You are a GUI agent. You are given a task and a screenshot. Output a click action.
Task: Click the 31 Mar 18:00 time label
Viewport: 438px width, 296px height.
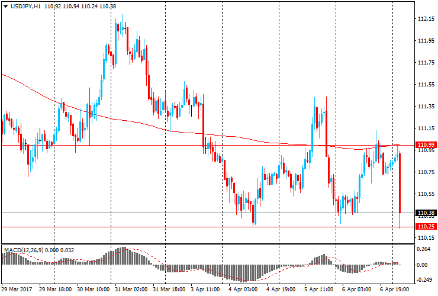(169, 289)
